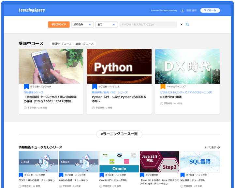The width and height of the screenshot is (235, 188).
Task: Click the Powered by NetLearning text
Action: [164, 10]
